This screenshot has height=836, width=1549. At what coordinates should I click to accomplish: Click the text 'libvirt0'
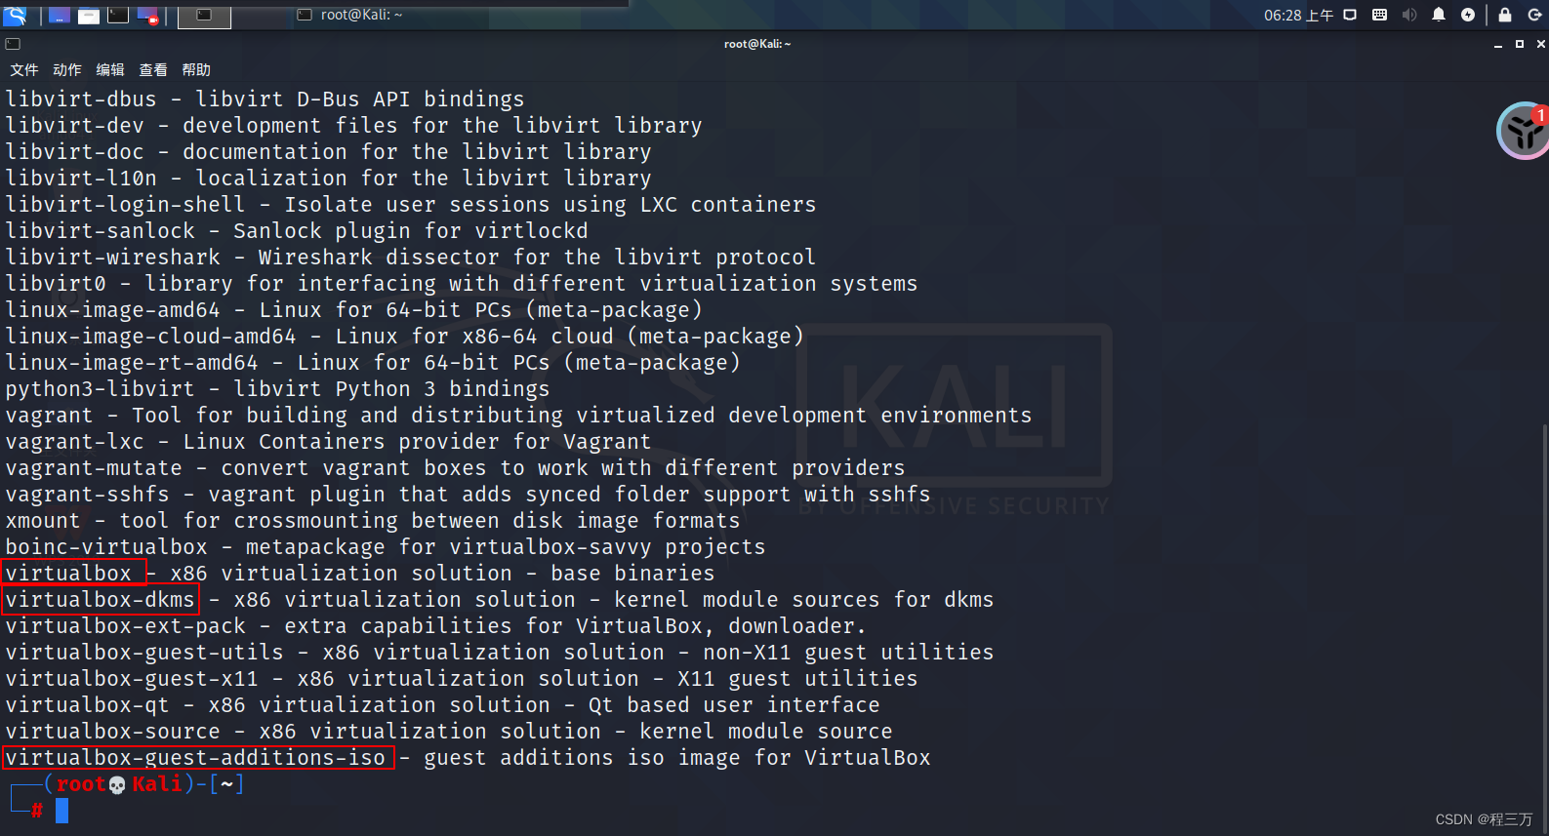click(56, 283)
